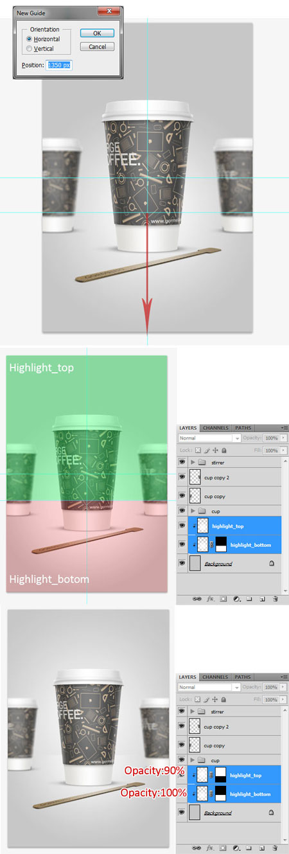Screen dimensions: 289x854
Task: Expand the cup group in lower panel
Action: click(192, 760)
